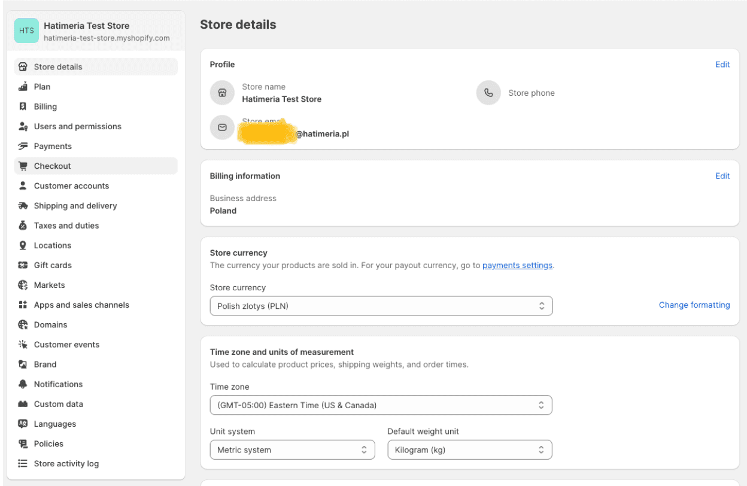747x486 pixels.
Task: Open Domains using its icon
Action: click(23, 324)
